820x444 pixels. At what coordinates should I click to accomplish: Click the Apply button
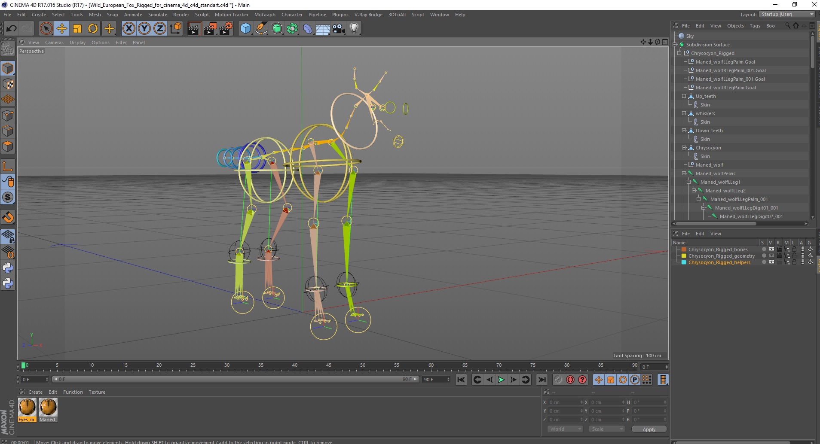click(x=649, y=429)
